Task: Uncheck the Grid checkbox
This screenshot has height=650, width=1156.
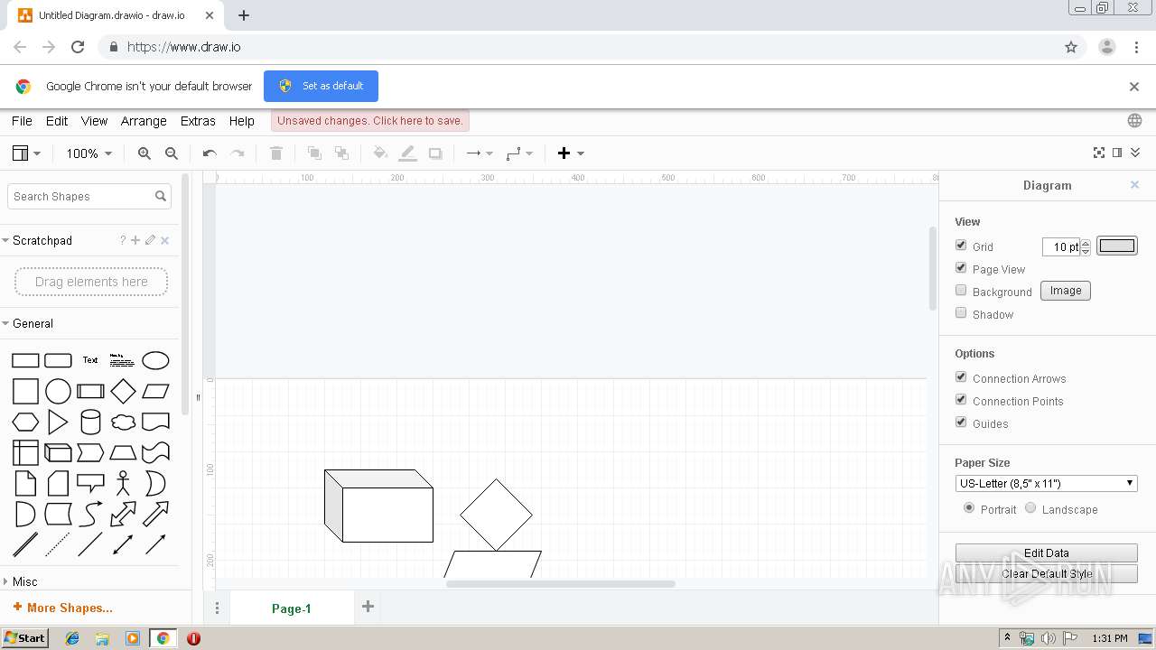Action: 961,246
